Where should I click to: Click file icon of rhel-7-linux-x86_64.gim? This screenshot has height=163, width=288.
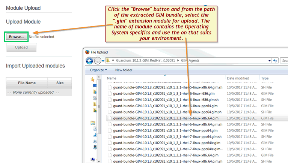tap(110, 155)
